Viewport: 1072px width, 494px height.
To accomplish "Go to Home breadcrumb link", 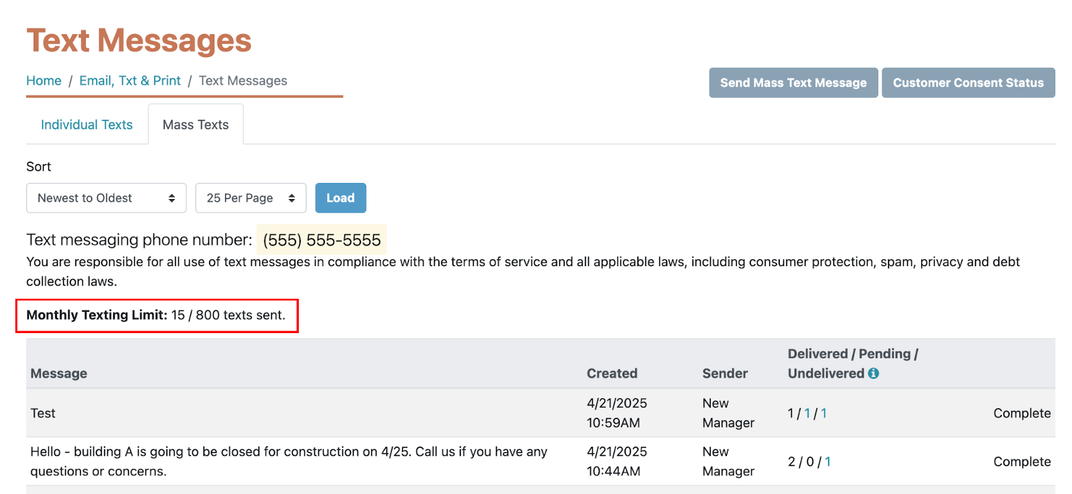I will coord(44,80).
